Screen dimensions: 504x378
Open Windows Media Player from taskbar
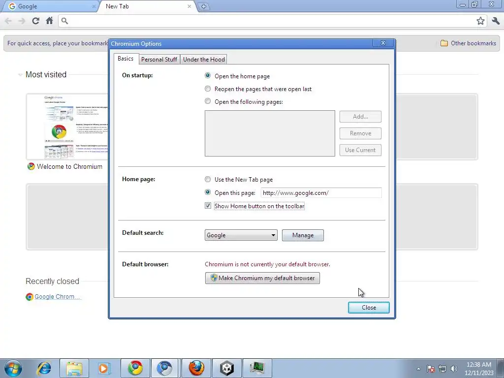click(104, 368)
